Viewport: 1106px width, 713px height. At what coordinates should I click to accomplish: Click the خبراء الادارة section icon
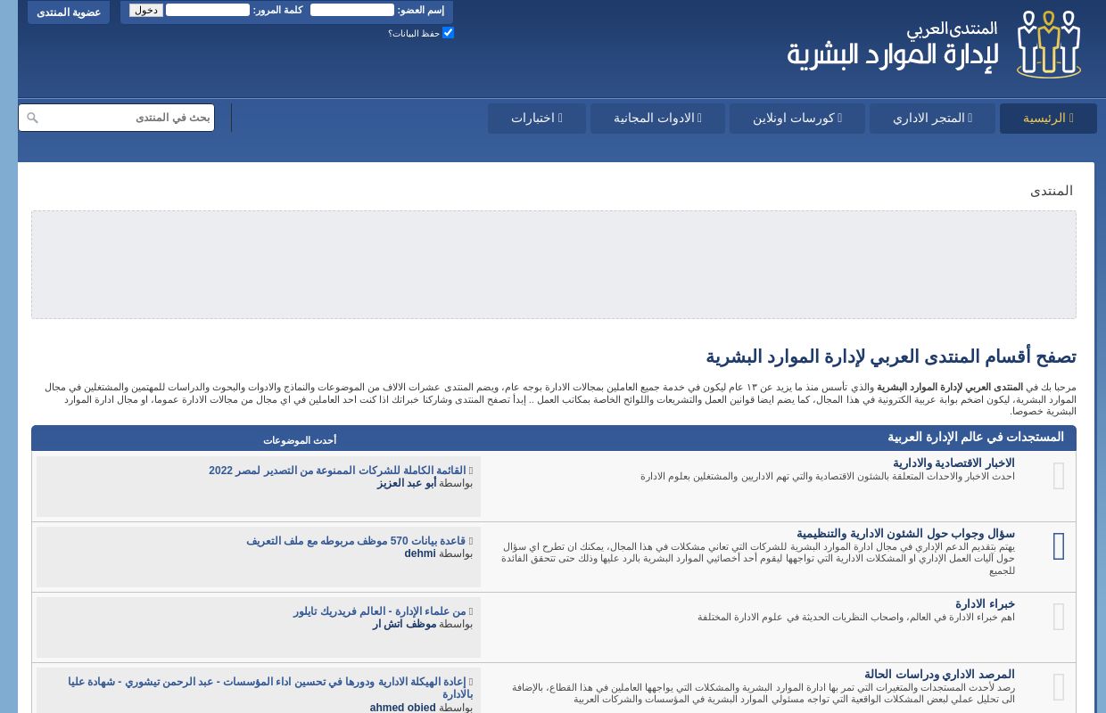[x=1059, y=617]
